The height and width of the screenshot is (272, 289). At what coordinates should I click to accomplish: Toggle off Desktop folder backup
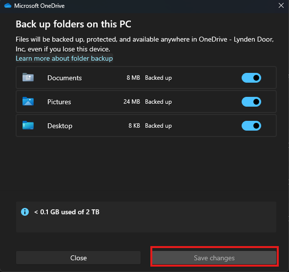pyautogui.click(x=251, y=126)
